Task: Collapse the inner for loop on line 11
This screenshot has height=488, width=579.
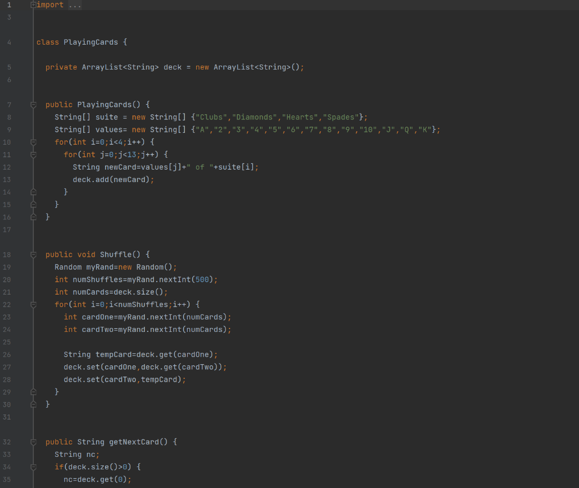Action: point(33,154)
